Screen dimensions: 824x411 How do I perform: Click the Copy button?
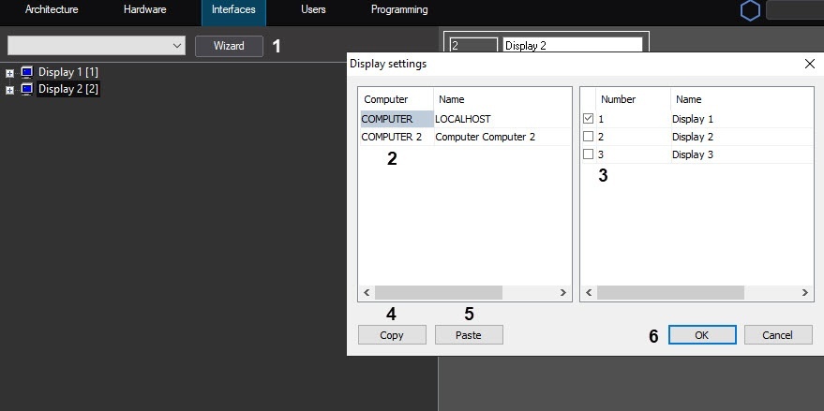392,335
